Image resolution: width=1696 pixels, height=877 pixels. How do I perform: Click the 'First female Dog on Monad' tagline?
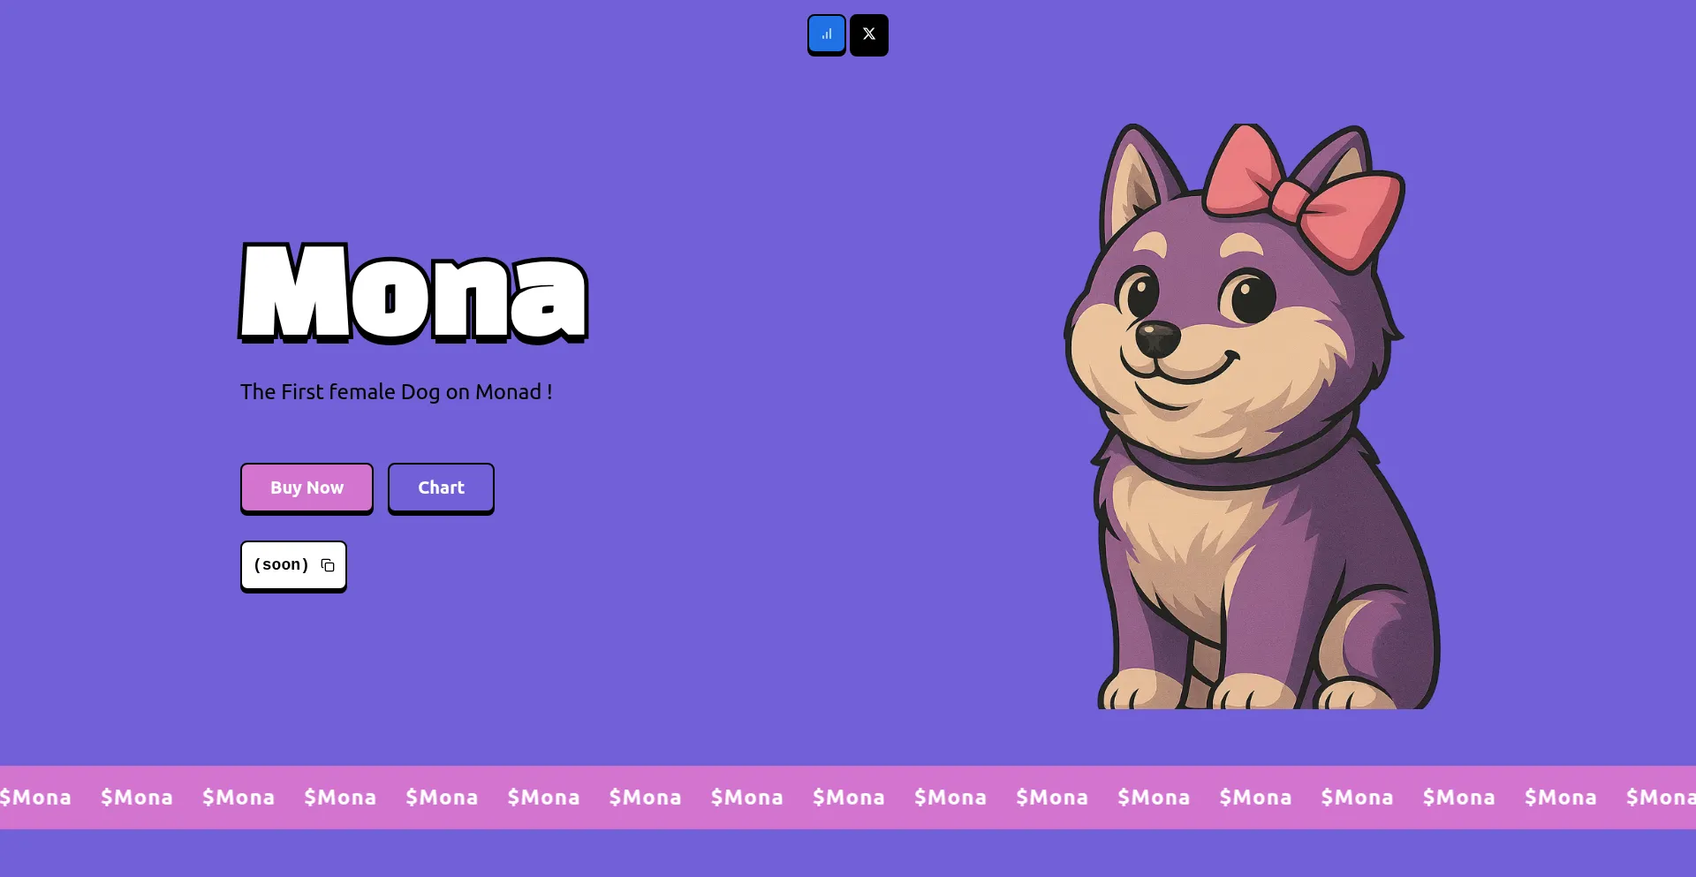click(x=396, y=392)
